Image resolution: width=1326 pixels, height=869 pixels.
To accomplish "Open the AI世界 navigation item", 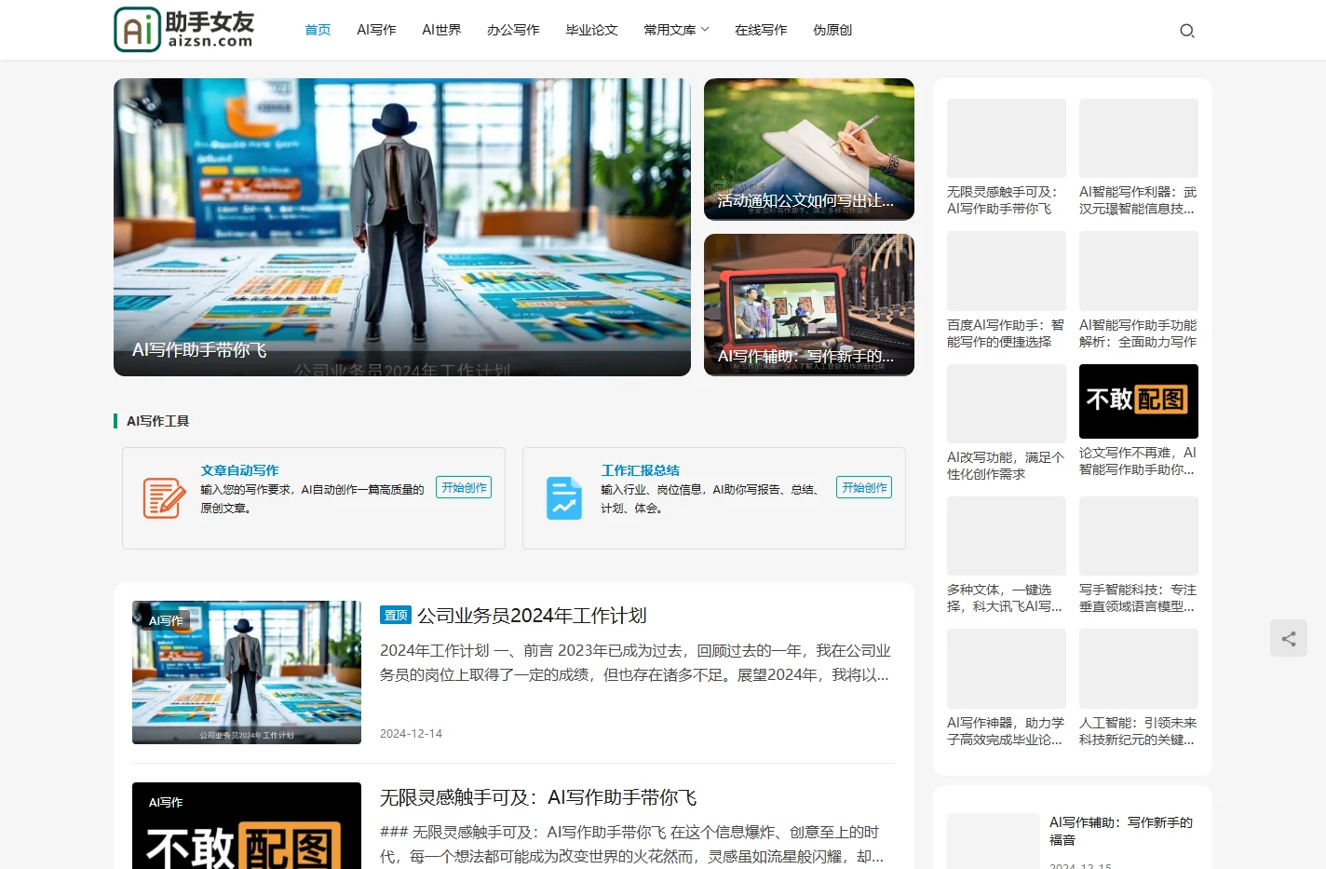I will tap(441, 30).
